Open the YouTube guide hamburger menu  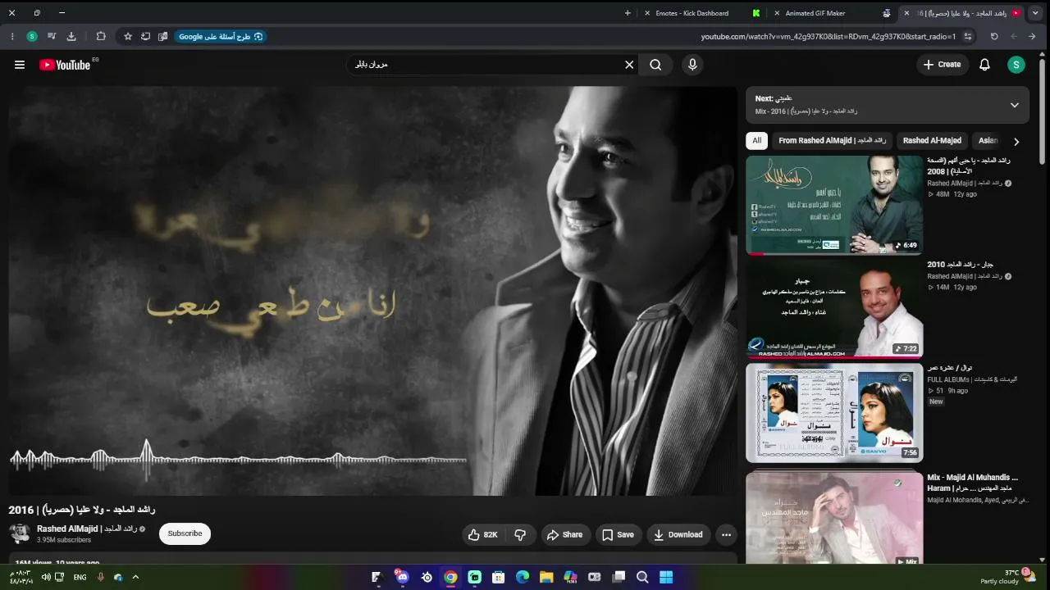[x=20, y=65]
